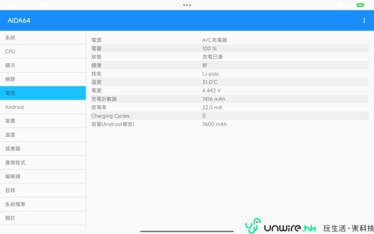Open the 感應器 section
Screen dimensions: 374x234
(43, 149)
